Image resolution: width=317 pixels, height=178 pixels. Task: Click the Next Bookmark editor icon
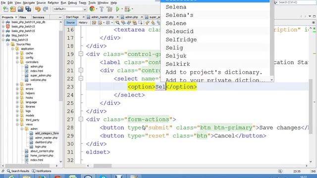click(x=153, y=23)
